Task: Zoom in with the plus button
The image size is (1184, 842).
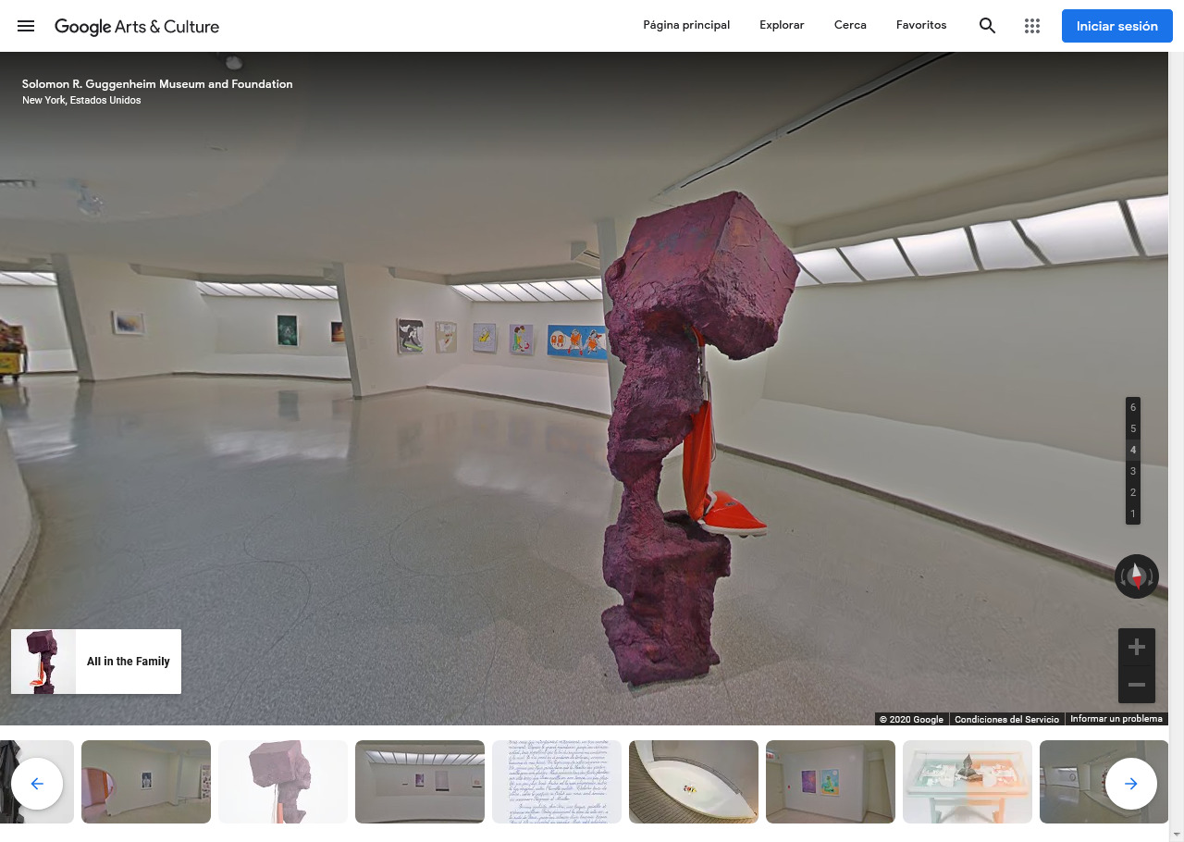Action: click(1137, 647)
